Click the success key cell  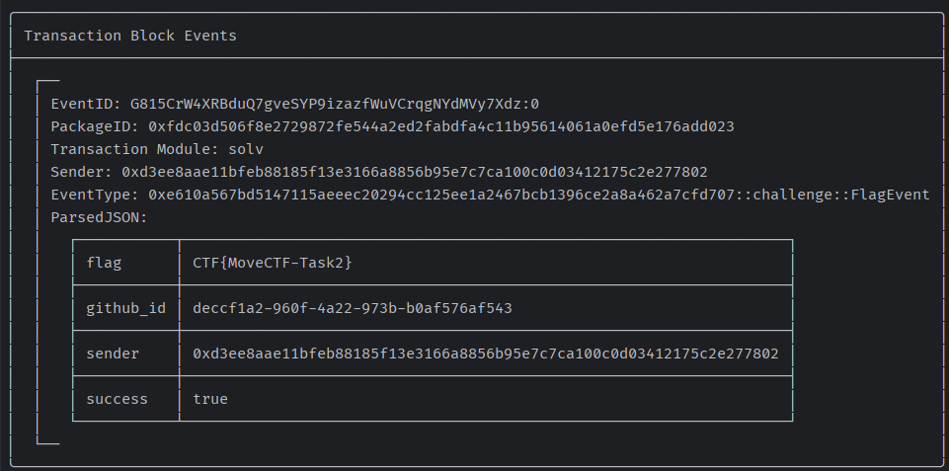point(125,399)
